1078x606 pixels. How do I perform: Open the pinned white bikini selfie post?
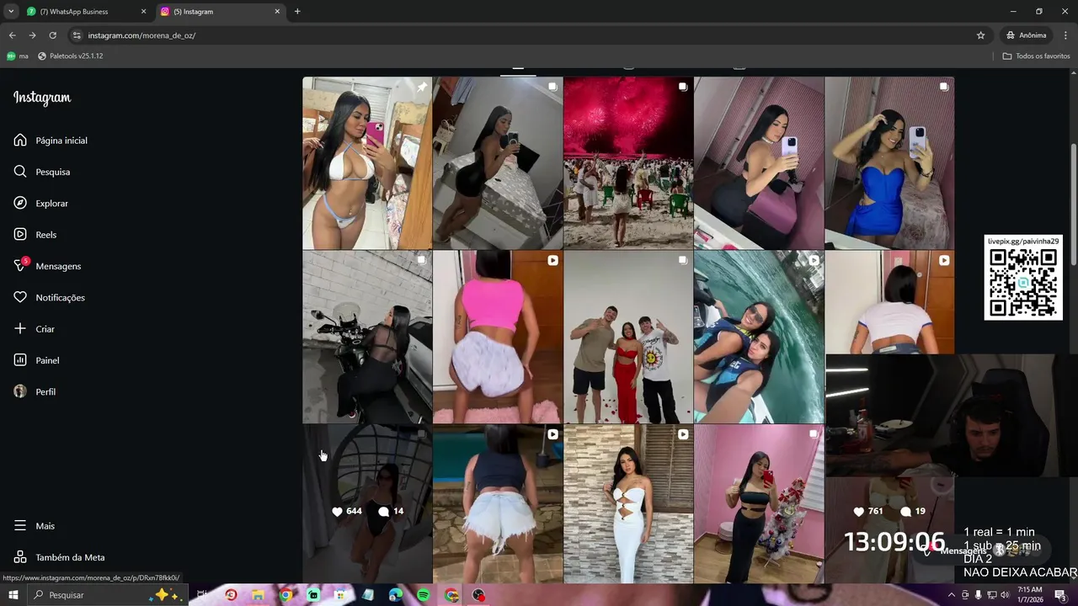coord(367,163)
